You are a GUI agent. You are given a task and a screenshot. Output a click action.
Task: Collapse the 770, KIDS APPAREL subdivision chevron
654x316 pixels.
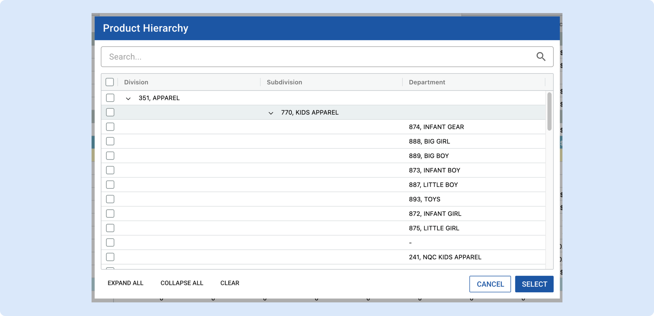pyautogui.click(x=271, y=113)
